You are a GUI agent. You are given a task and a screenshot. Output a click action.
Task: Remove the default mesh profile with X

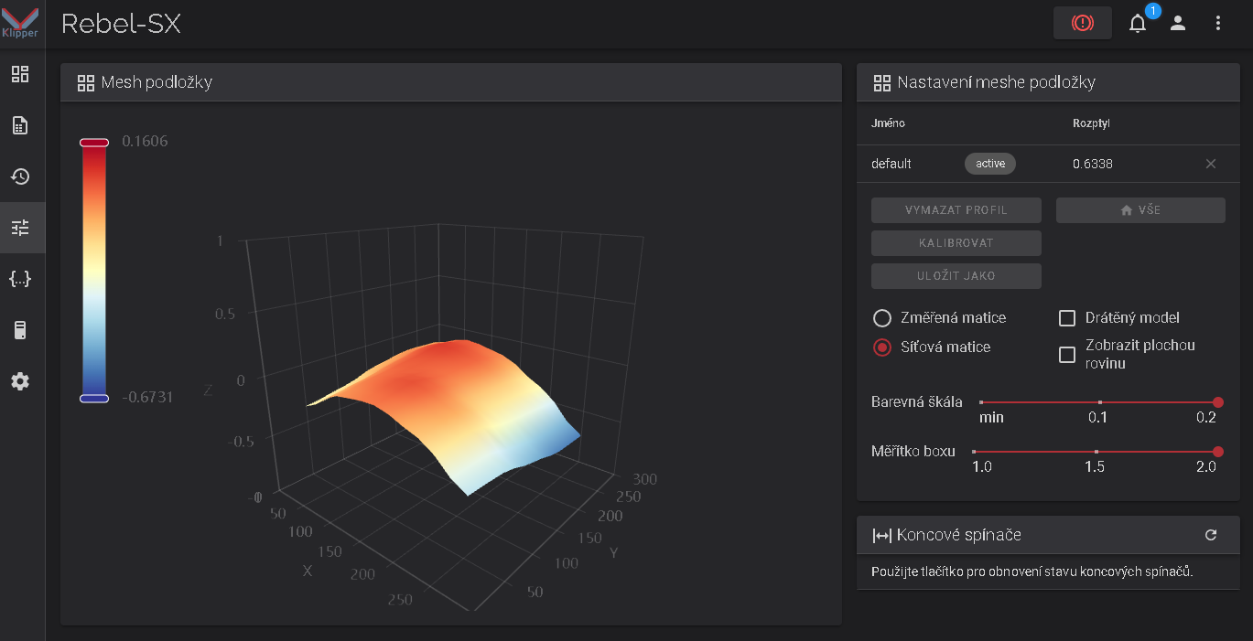(x=1211, y=164)
